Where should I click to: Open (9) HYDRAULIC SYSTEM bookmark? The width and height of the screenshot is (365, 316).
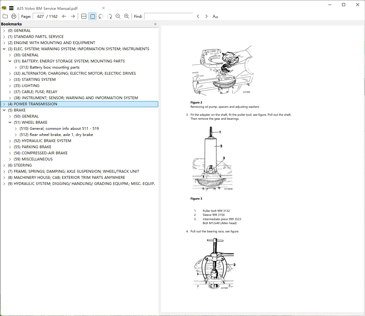click(81, 184)
